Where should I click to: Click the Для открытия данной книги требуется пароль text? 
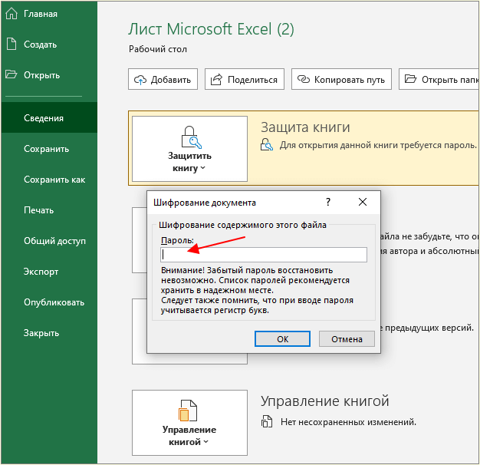pos(378,145)
